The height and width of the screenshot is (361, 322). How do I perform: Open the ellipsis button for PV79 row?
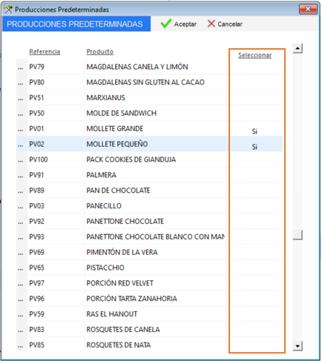[21, 67]
